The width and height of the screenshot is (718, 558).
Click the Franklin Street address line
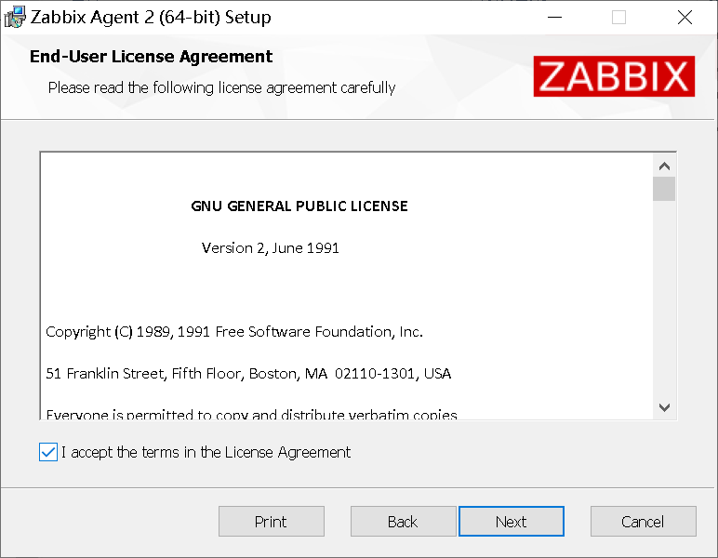click(248, 373)
